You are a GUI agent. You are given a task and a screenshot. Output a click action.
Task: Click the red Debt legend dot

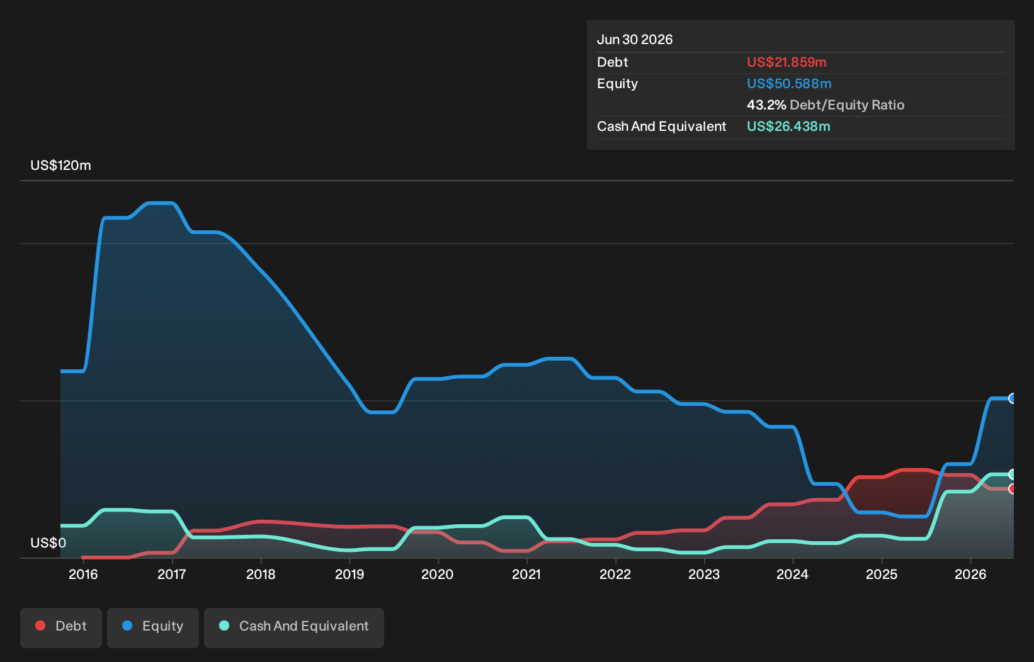click(40, 626)
